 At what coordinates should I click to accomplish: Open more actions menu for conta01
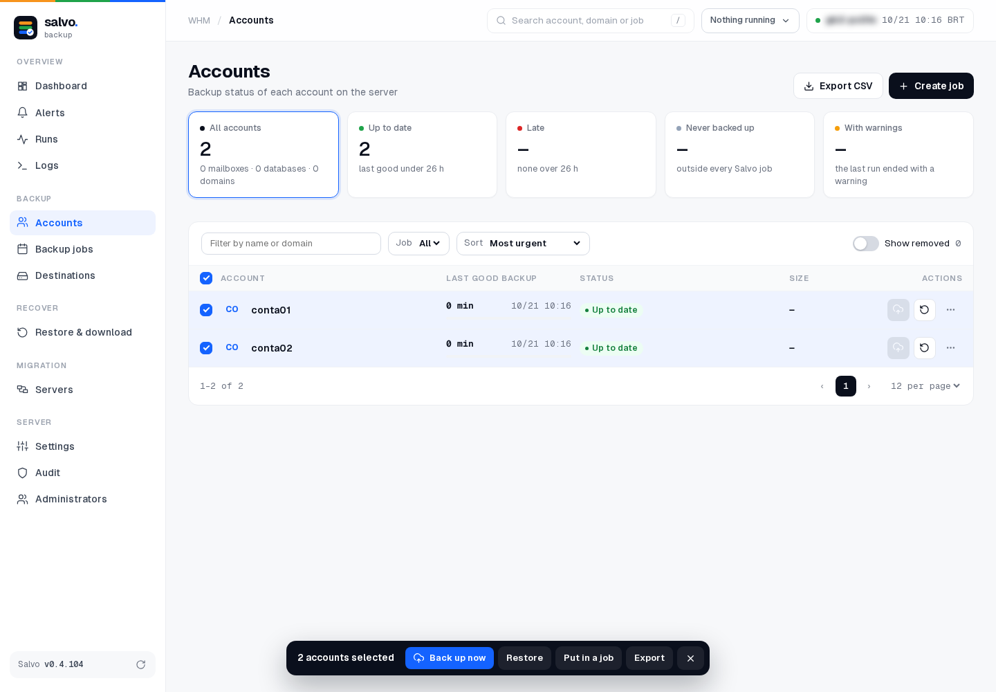pos(951,310)
